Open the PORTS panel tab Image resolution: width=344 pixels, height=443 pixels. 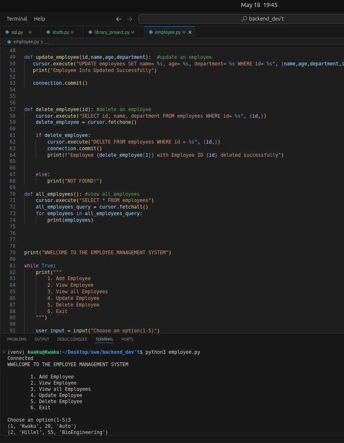(x=127, y=339)
